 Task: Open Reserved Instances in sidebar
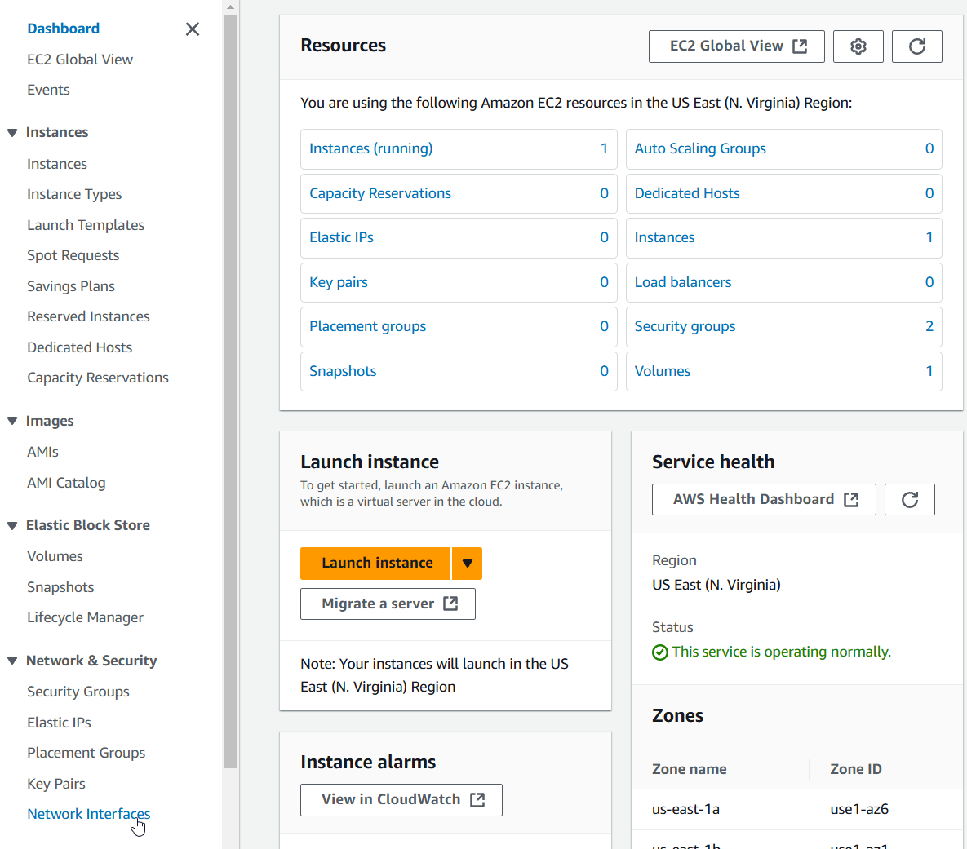click(x=88, y=316)
